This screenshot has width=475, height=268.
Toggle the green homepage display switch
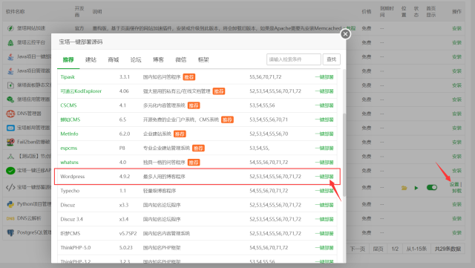point(432,188)
